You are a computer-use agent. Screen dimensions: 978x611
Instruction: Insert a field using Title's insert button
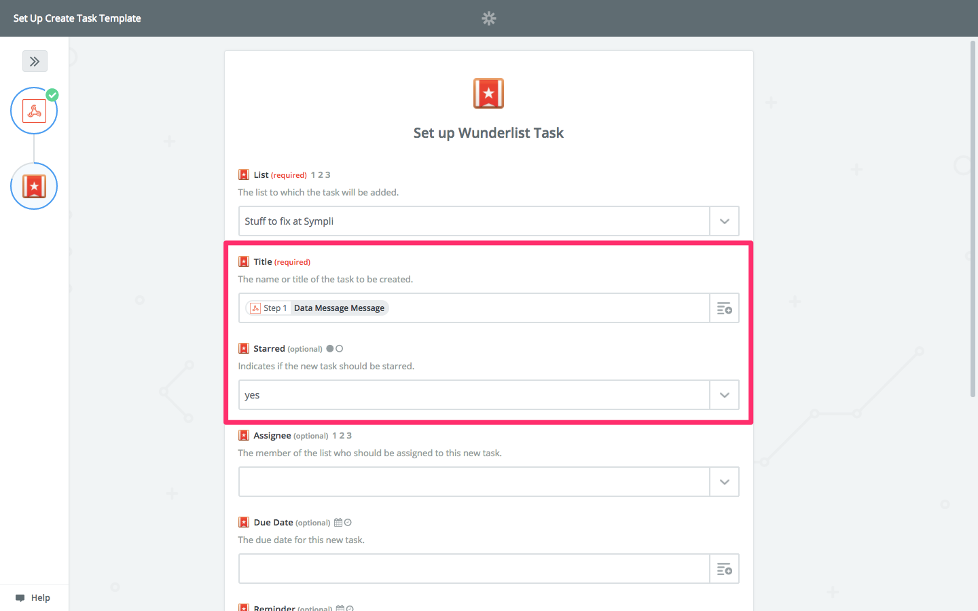point(725,308)
